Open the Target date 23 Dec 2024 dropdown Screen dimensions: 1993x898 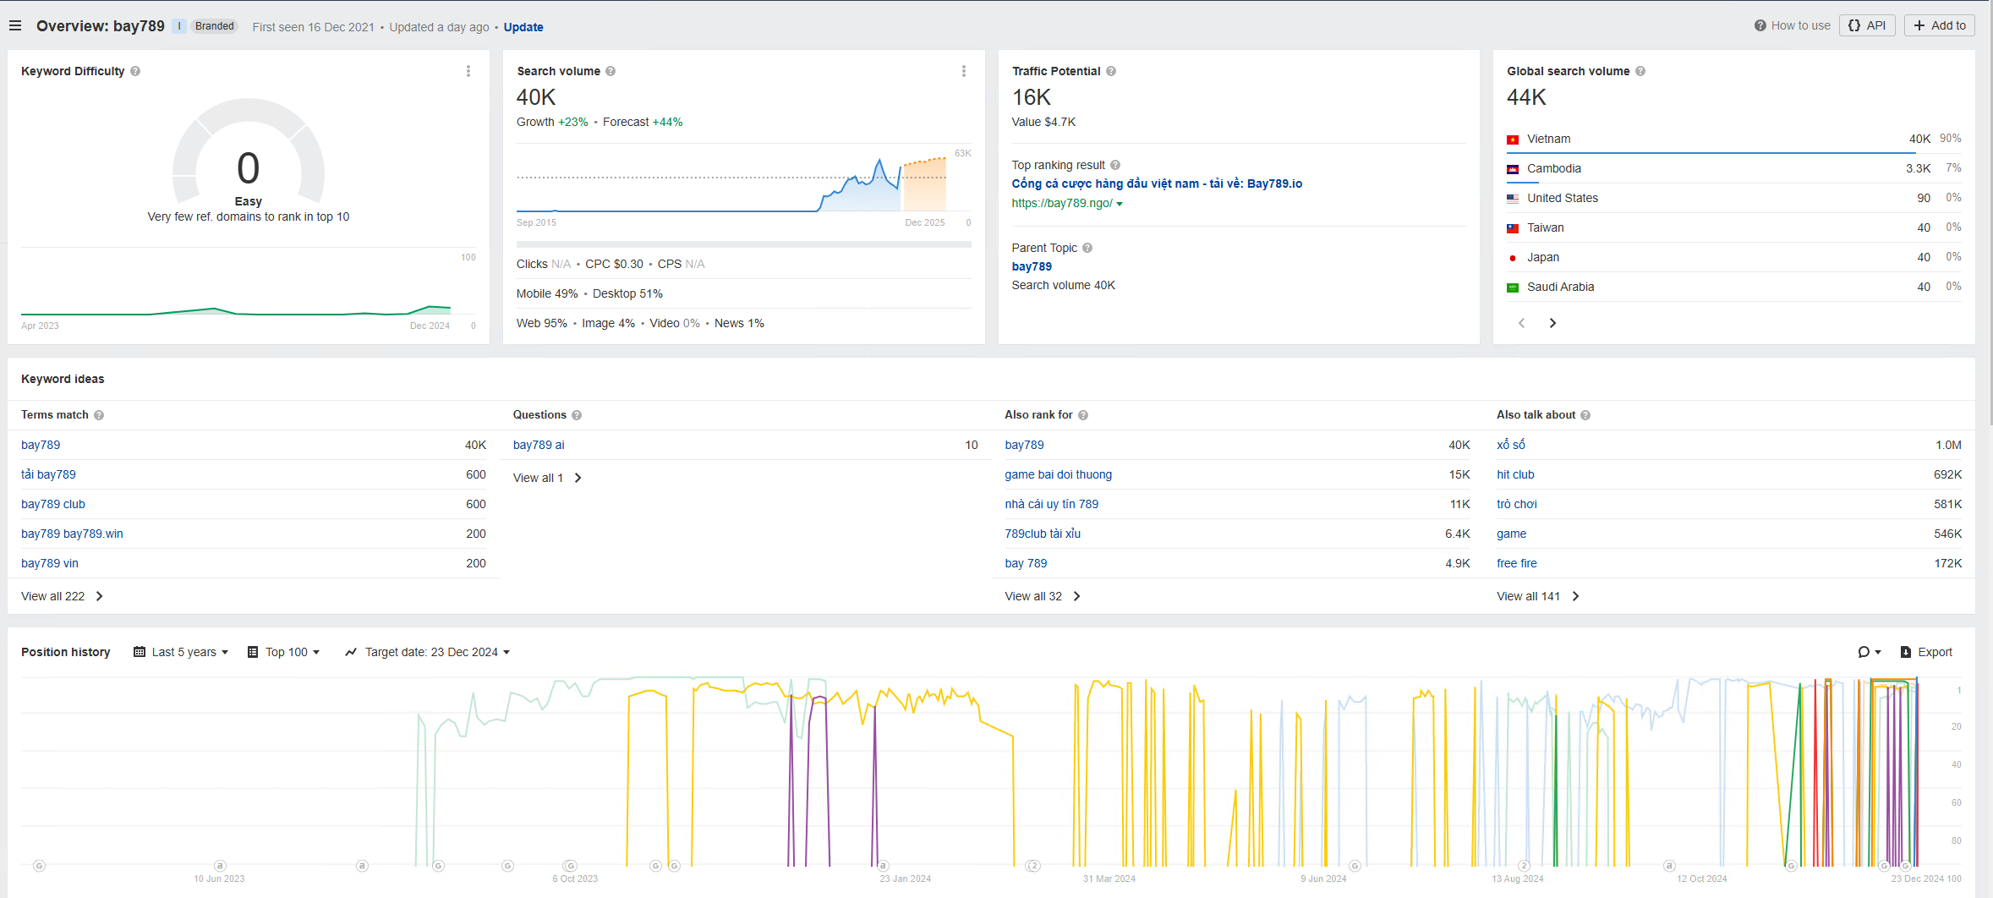click(x=428, y=652)
